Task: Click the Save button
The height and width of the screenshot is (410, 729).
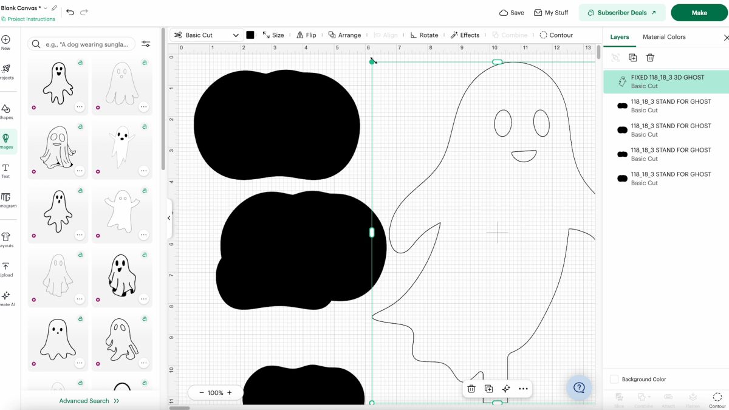Action: pos(512,13)
